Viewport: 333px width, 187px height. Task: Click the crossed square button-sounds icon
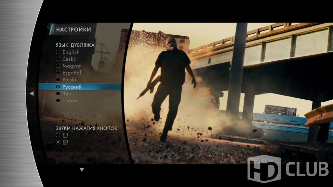[x=65, y=142]
